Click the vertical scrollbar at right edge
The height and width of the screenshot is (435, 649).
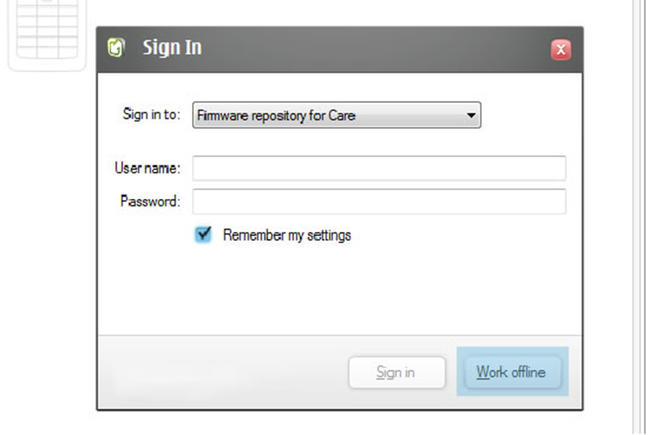click(x=640, y=217)
